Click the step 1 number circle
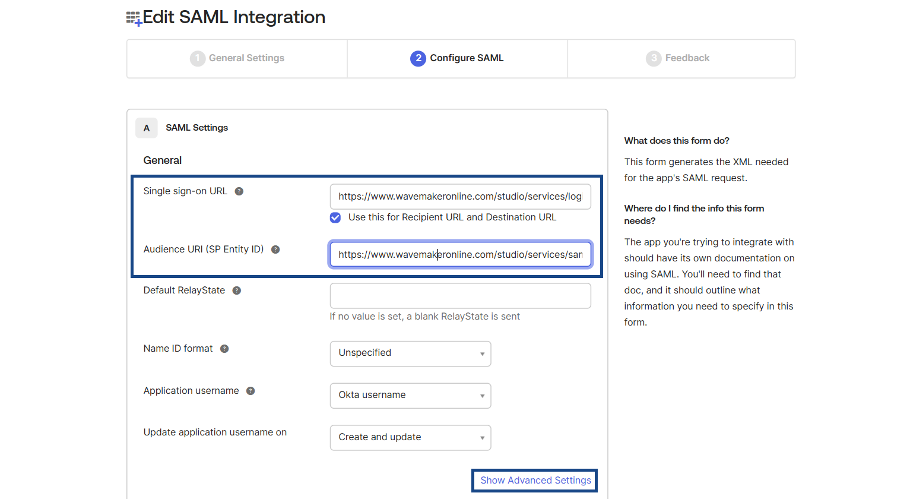Screen dimensions: 910x499 pyautogui.click(x=197, y=58)
